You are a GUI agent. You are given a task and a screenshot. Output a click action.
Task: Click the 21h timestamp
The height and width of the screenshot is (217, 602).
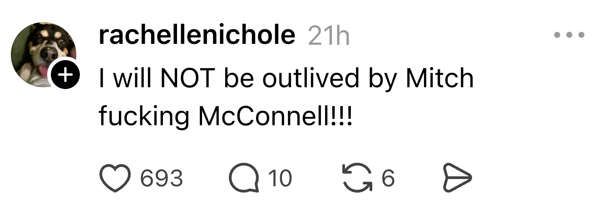329,36
